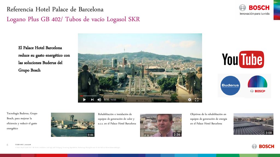The image size is (280, 157).
Task: Click slide page number 6
Action: (x=7, y=145)
